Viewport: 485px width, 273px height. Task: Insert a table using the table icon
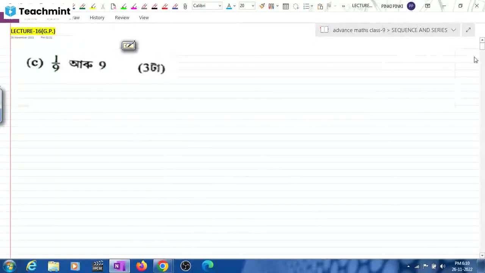286,6
